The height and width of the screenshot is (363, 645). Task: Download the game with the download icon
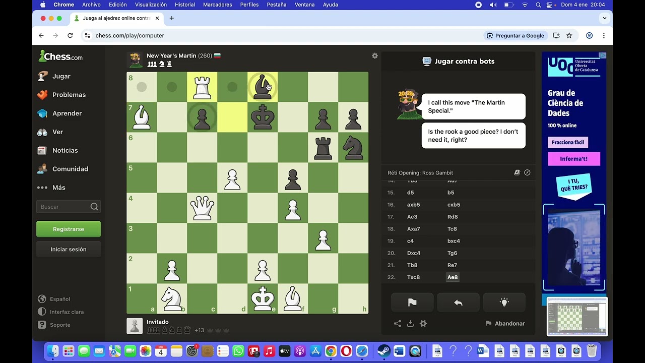[x=410, y=324]
